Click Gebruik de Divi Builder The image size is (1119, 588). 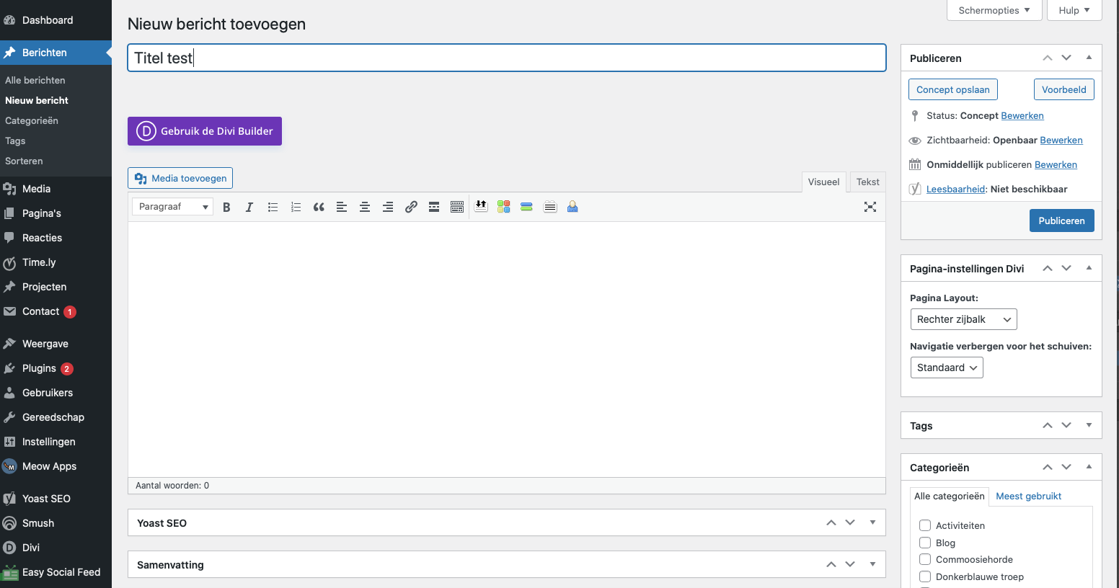click(x=205, y=131)
